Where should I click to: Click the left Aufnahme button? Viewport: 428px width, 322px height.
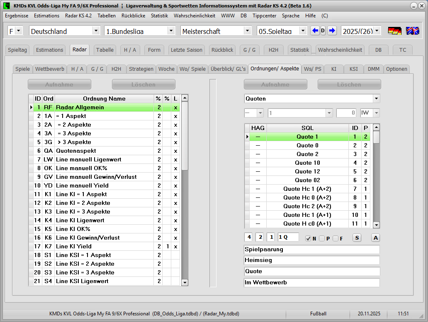[59, 84]
